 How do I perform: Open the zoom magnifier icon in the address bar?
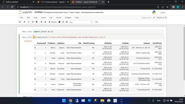tap(158, 7)
